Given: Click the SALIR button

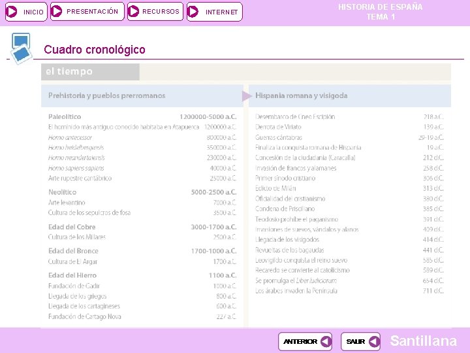Looking at the screenshot, I should coord(360,342).
